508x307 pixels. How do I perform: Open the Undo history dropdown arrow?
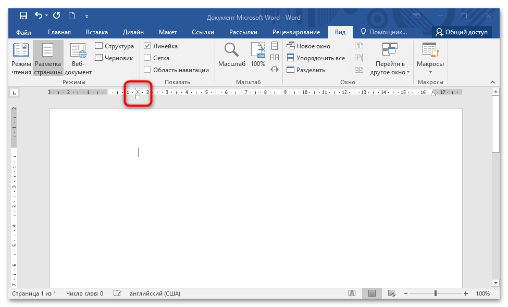(x=47, y=16)
